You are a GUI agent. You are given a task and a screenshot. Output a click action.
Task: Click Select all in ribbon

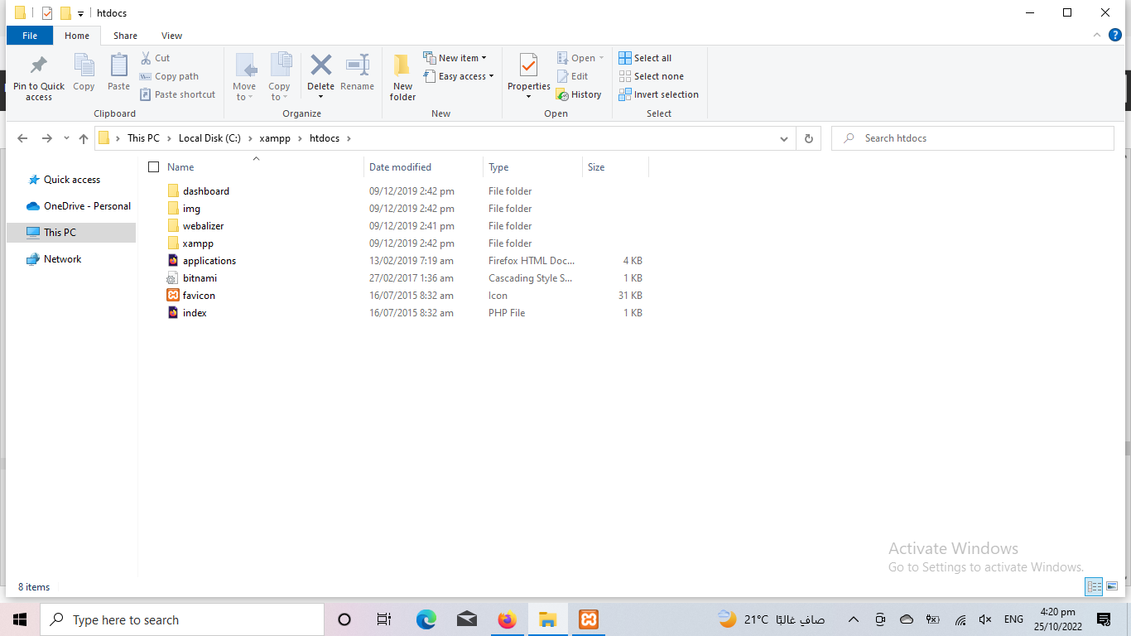point(645,58)
